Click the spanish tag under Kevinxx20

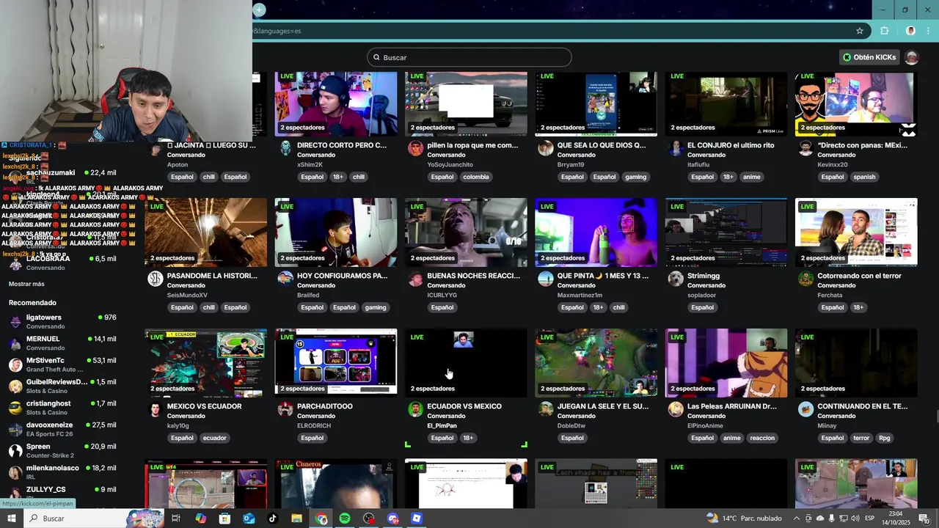click(864, 177)
